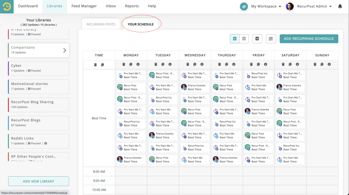Open the Inbox page

pos(111,6)
